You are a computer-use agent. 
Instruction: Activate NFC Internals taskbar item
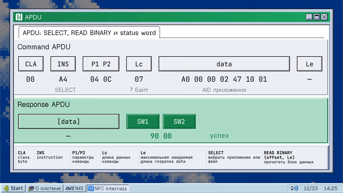point(108,188)
